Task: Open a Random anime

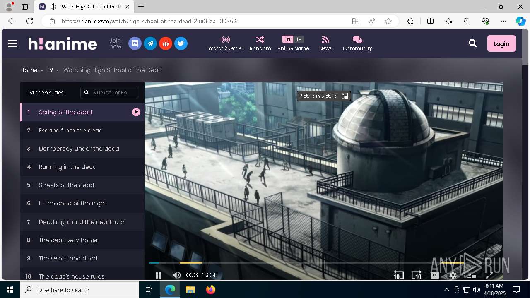Action: click(260, 43)
